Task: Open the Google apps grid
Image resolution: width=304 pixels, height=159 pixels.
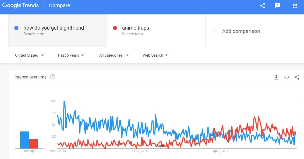Action: click(295, 6)
